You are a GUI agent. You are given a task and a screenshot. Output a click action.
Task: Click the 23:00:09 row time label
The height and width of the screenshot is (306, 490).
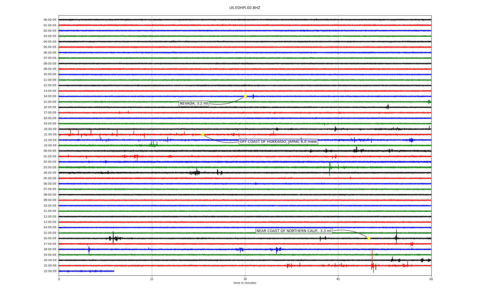[50, 146]
